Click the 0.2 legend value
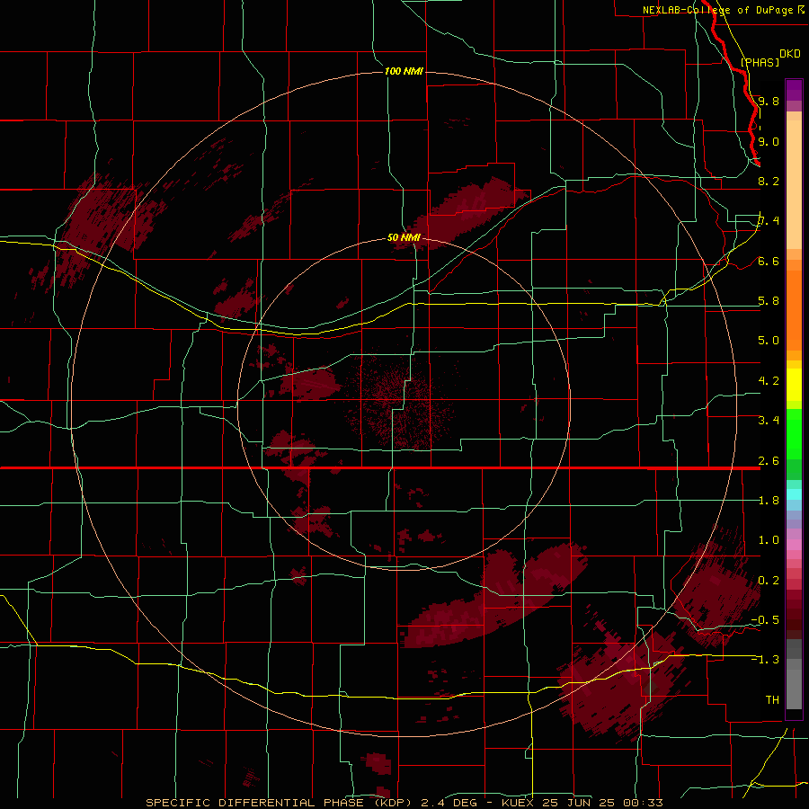This screenshot has width=809, height=809. click(769, 581)
